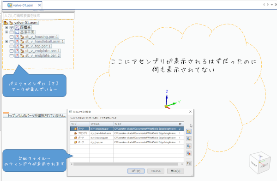Viewport: 277px width, 181px height.
Task: Click the tab scroll left arrow at top right
Action: 264,5
